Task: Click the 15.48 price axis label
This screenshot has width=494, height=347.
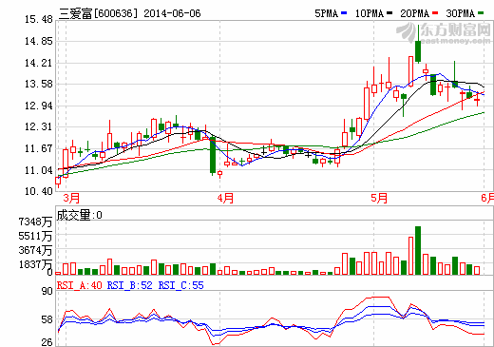Action: [x=39, y=20]
